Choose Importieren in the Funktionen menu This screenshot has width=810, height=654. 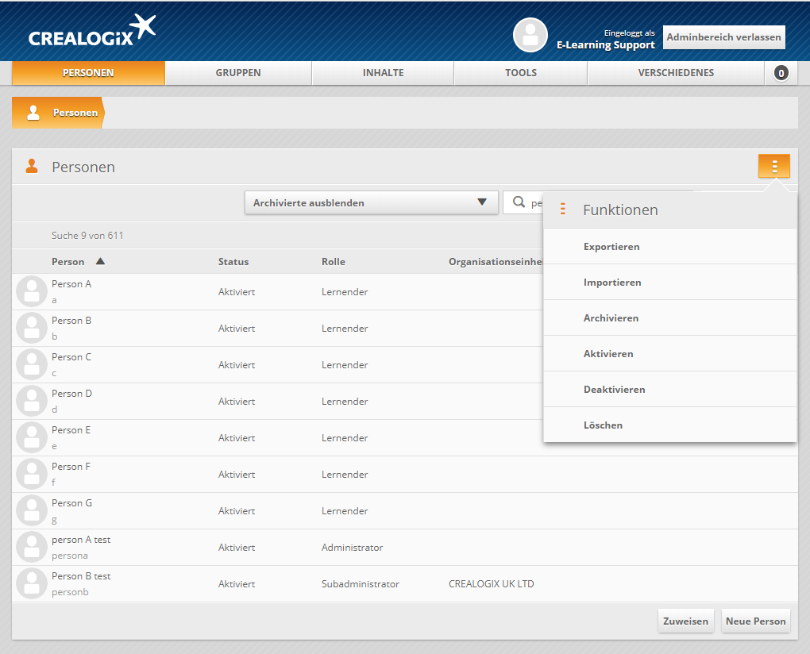[x=612, y=283]
